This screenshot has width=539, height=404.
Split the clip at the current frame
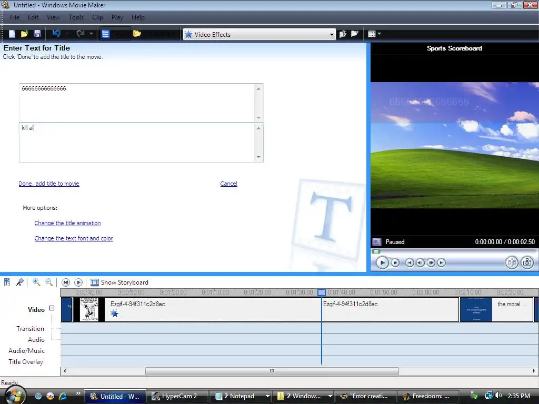512,263
